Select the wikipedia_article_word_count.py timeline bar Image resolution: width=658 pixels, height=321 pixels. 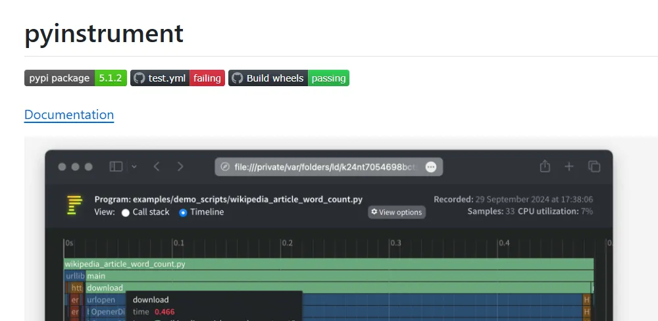[328, 264]
